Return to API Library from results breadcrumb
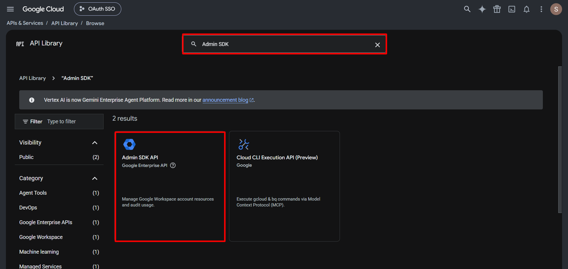 point(33,78)
